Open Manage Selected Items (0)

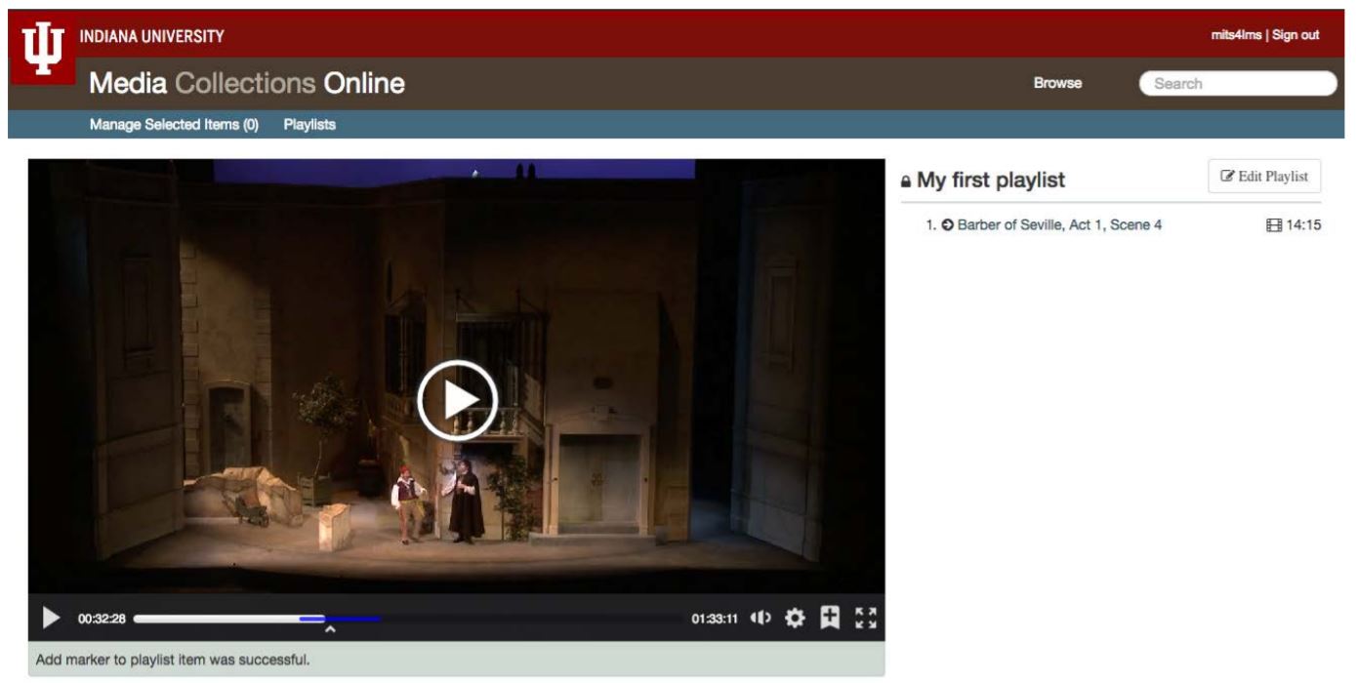tap(174, 125)
